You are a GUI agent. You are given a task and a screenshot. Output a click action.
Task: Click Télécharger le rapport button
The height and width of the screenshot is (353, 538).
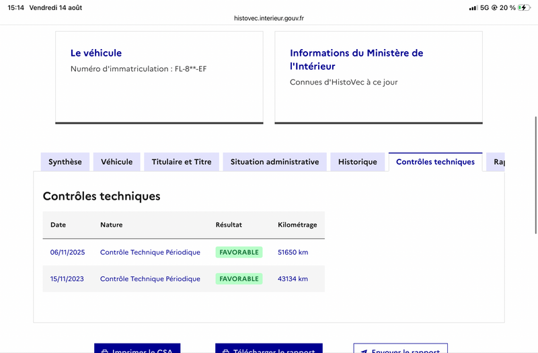pos(268,348)
